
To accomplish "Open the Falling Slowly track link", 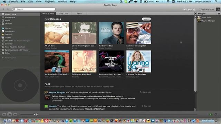I will 87,96.
